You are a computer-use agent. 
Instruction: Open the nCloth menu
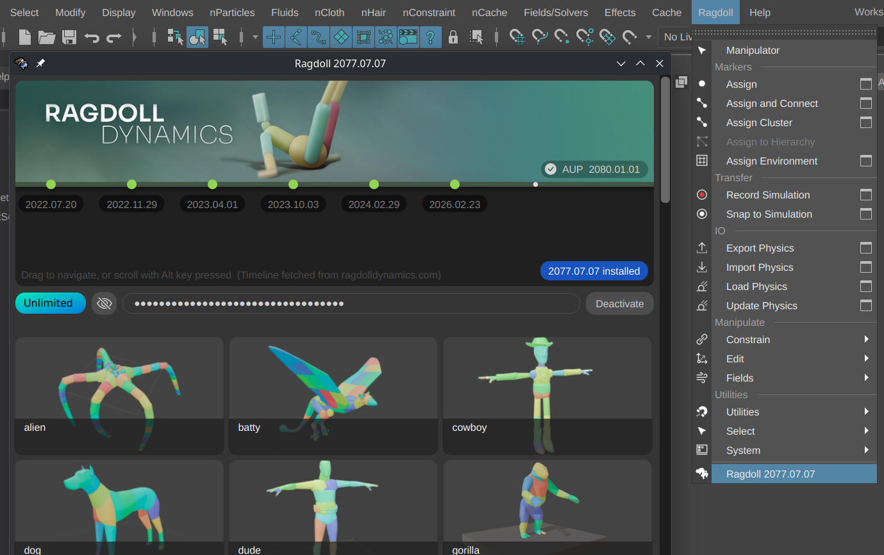329,12
